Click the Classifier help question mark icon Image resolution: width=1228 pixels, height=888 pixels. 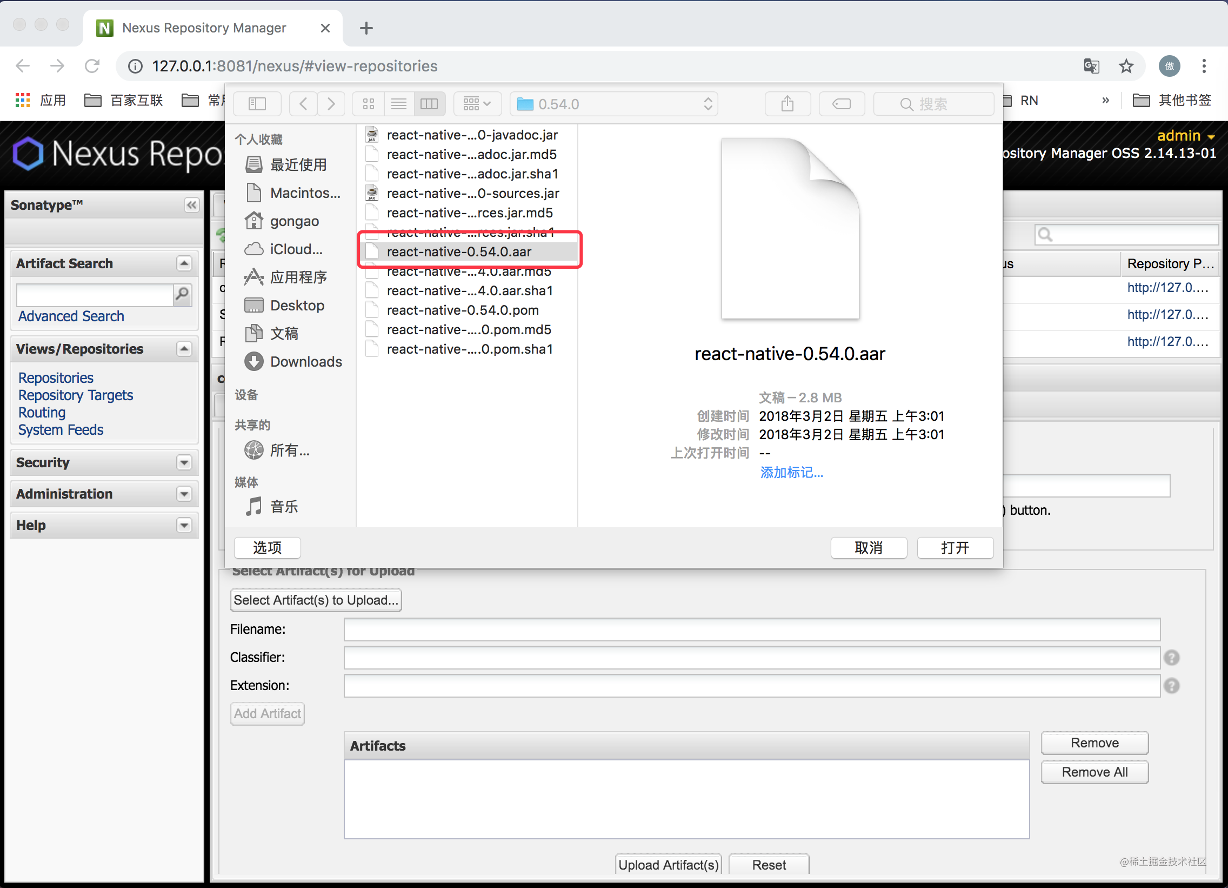pyautogui.click(x=1172, y=658)
